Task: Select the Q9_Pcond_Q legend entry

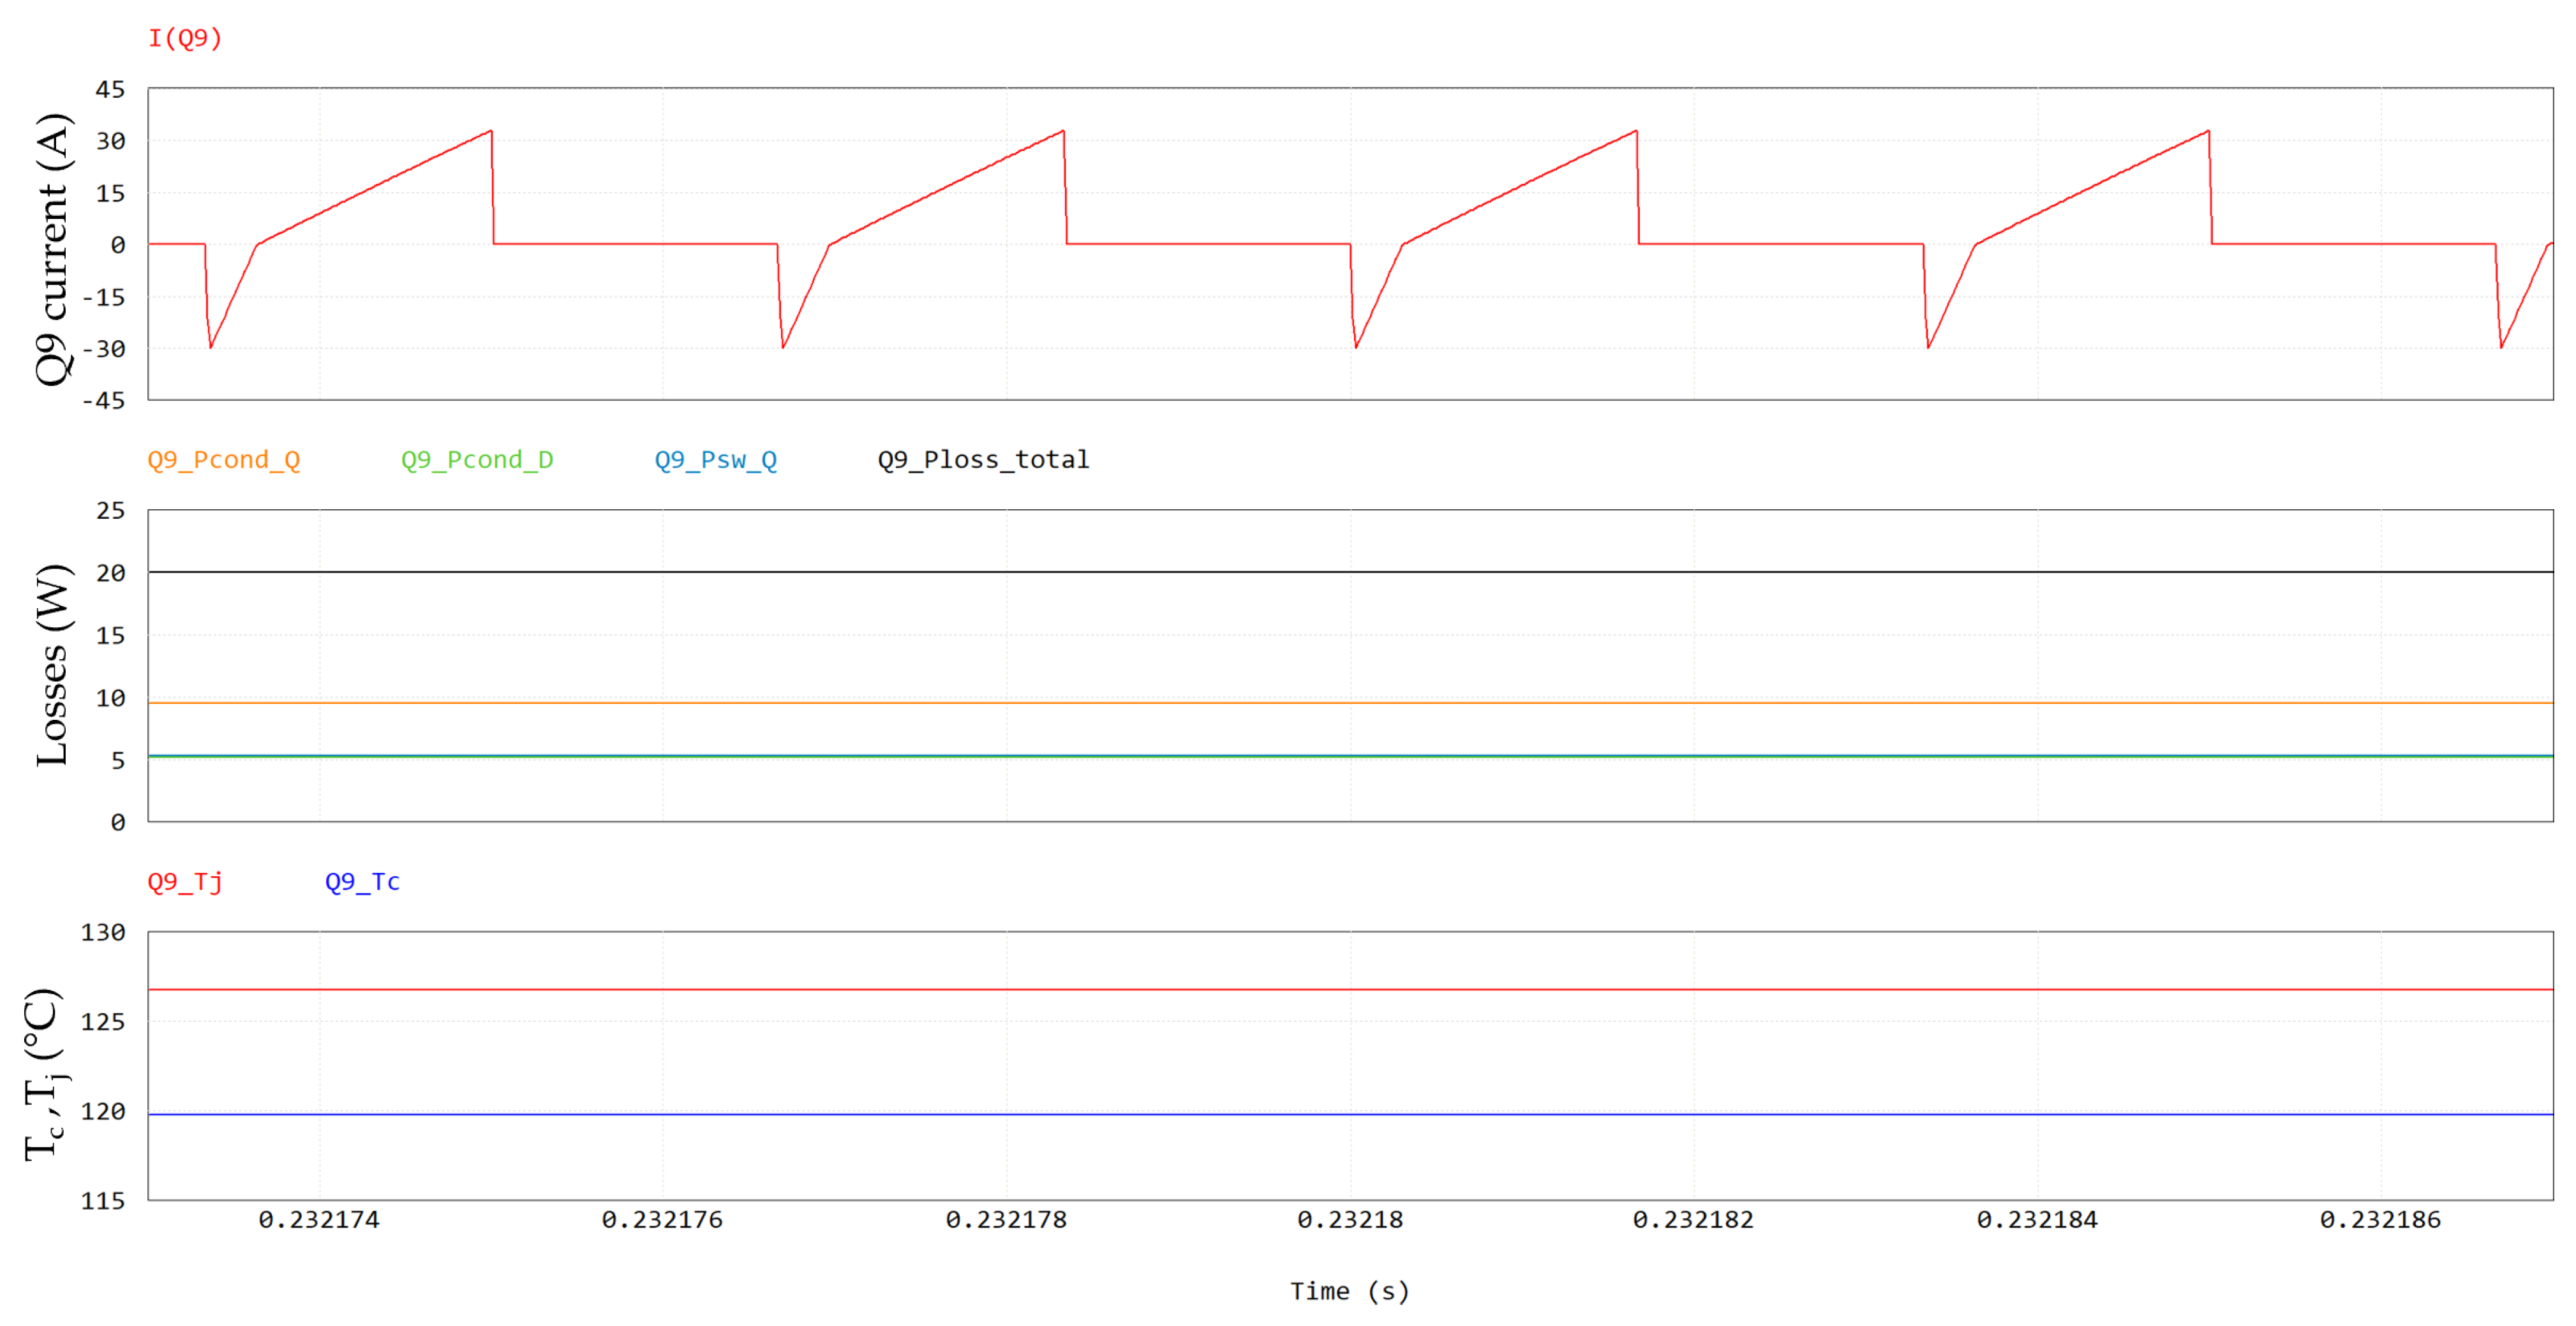Action: tap(224, 460)
